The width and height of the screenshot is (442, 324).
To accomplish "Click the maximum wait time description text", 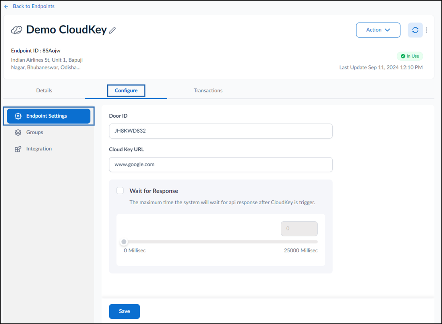I will click(x=222, y=202).
